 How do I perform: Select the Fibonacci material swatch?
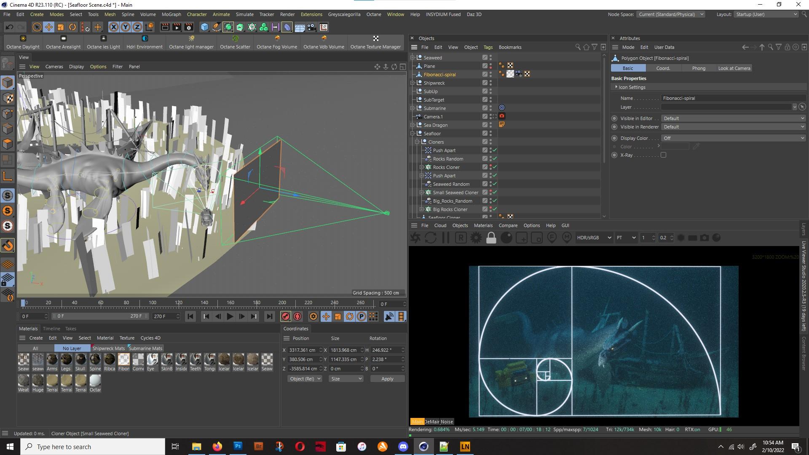(124, 359)
